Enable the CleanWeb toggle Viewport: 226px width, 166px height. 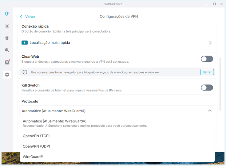point(207,59)
